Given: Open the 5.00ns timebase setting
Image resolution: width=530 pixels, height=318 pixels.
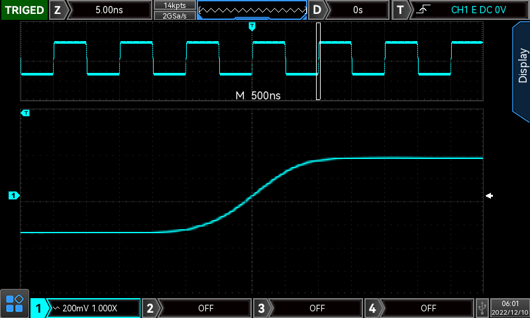Looking at the screenshot, I should (x=109, y=10).
